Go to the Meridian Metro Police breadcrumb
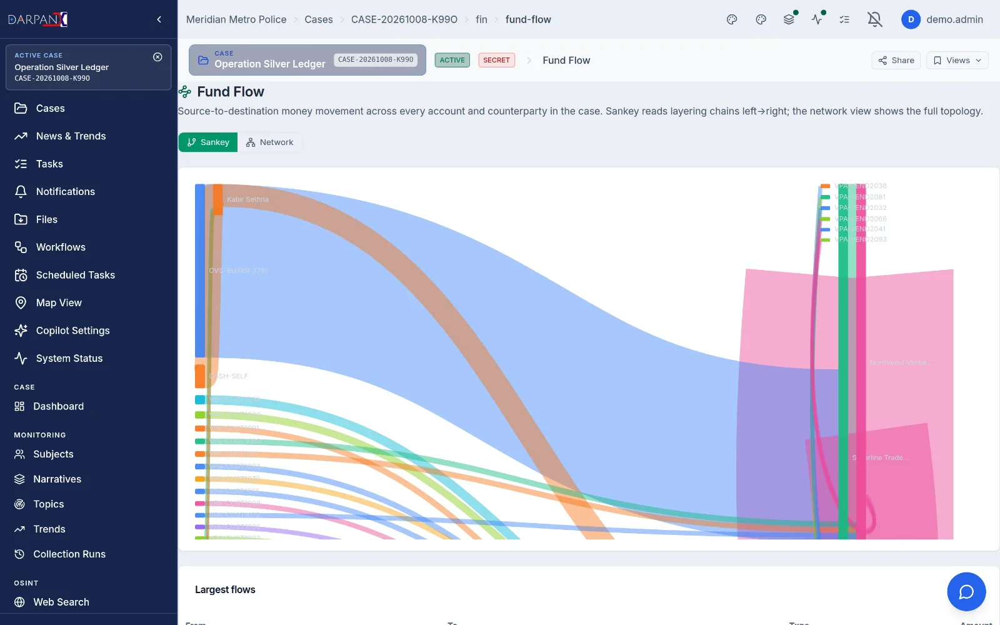 [x=236, y=19]
